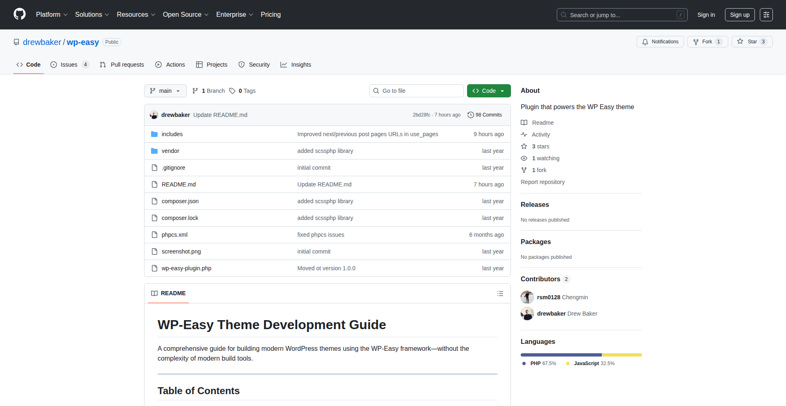The height and width of the screenshot is (406, 786).
Task: Click drewbaker's avatar in Contributors
Action: (x=527, y=314)
